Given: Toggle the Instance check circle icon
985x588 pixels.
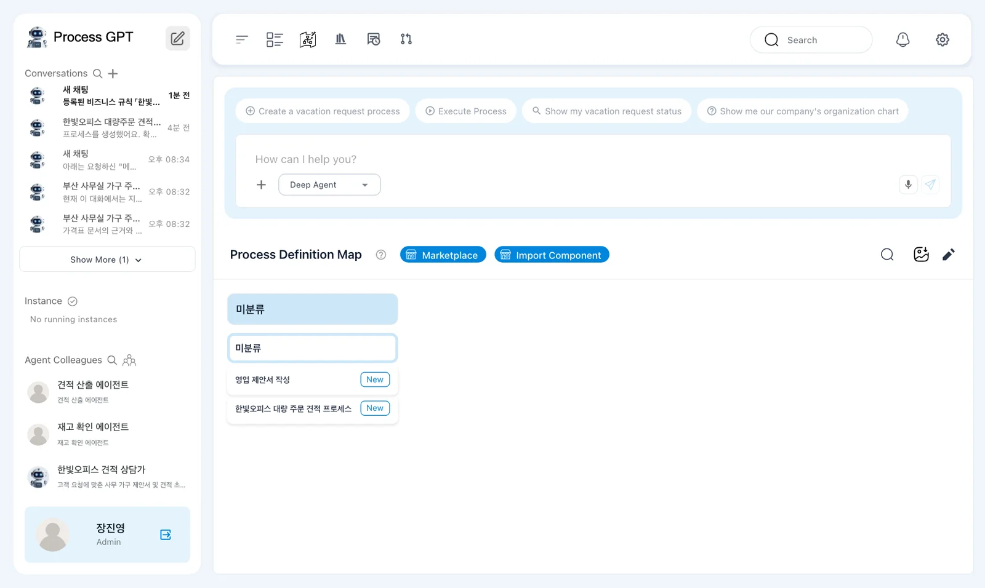Looking at the screenshot, I should pos(73,301).
